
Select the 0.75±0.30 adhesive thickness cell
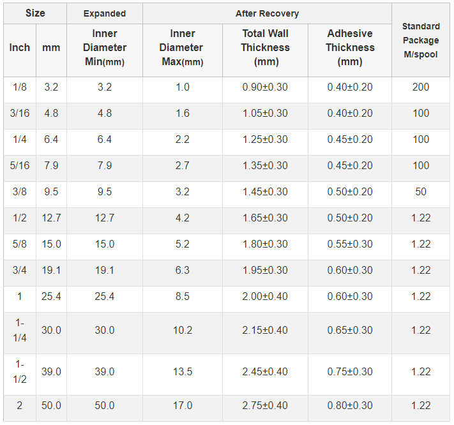(350, 371)
